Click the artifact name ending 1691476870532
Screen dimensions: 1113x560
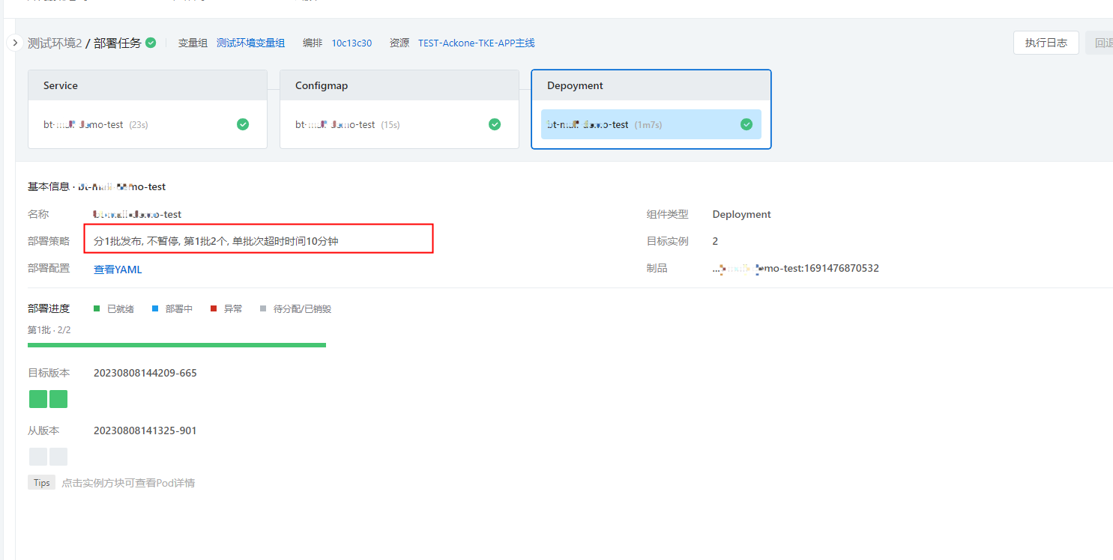click(795, 268)
